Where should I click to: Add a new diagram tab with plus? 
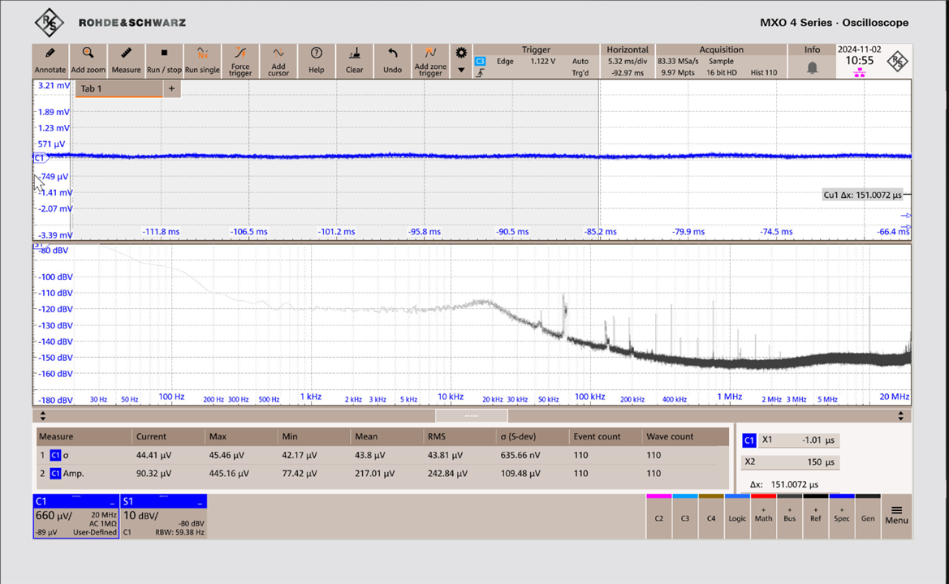[x=172, y=89]
